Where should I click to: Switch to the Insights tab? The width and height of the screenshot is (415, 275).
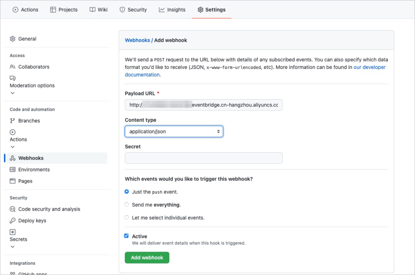click(172, 10)
